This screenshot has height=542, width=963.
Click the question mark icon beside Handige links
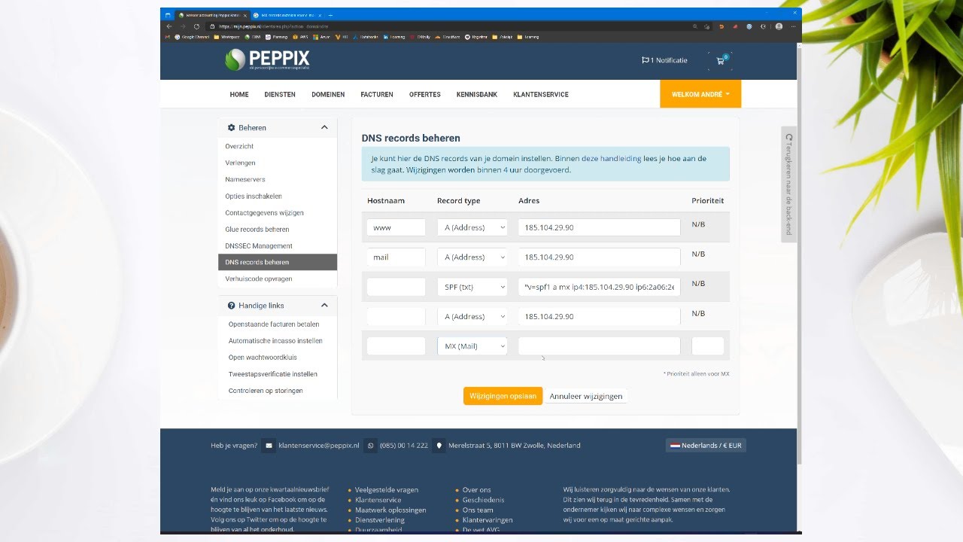(x=231, y=306)
